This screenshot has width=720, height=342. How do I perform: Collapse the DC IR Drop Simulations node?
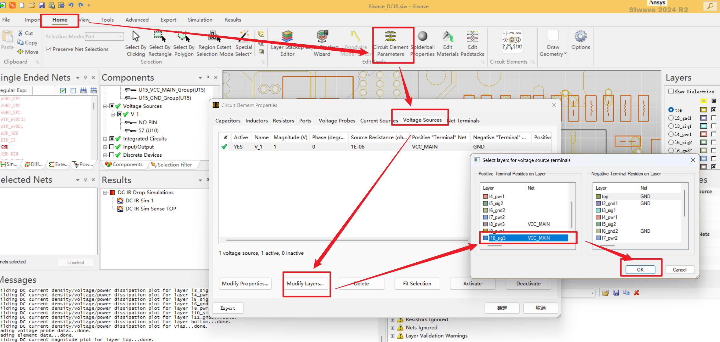click(105, 193)
